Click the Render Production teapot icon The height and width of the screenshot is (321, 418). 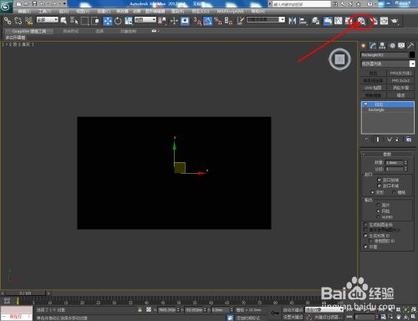click(x=395, y=21)
